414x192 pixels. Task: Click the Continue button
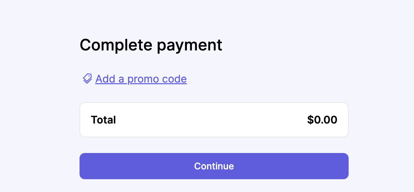click(x=214, y=166)
